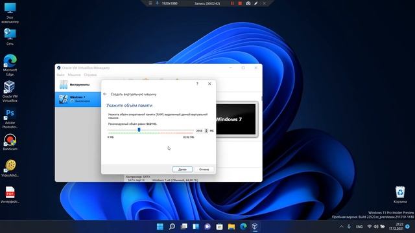
Task: Open the recorder bar hamburger menu
Action: pos(150,3)
